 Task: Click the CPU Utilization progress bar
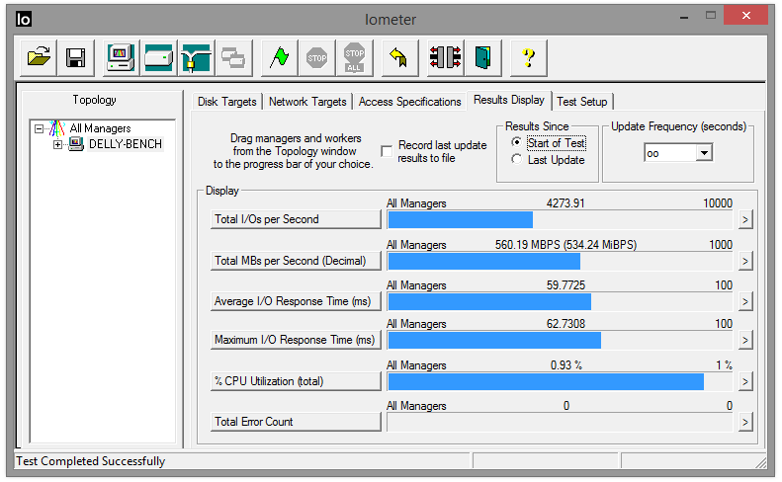pos(560,382)
